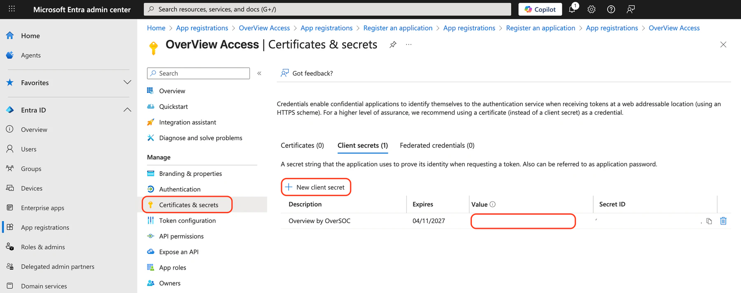
Task: Close the Certificates & secrets blade
Action: pyautogui.click(x=723, y=44)
